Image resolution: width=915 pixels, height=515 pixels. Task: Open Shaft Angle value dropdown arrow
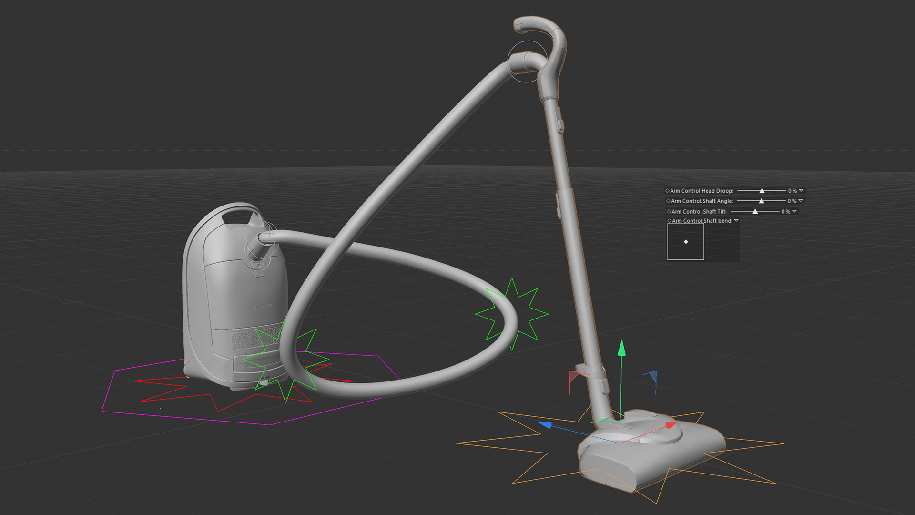(x=801, y=201)
